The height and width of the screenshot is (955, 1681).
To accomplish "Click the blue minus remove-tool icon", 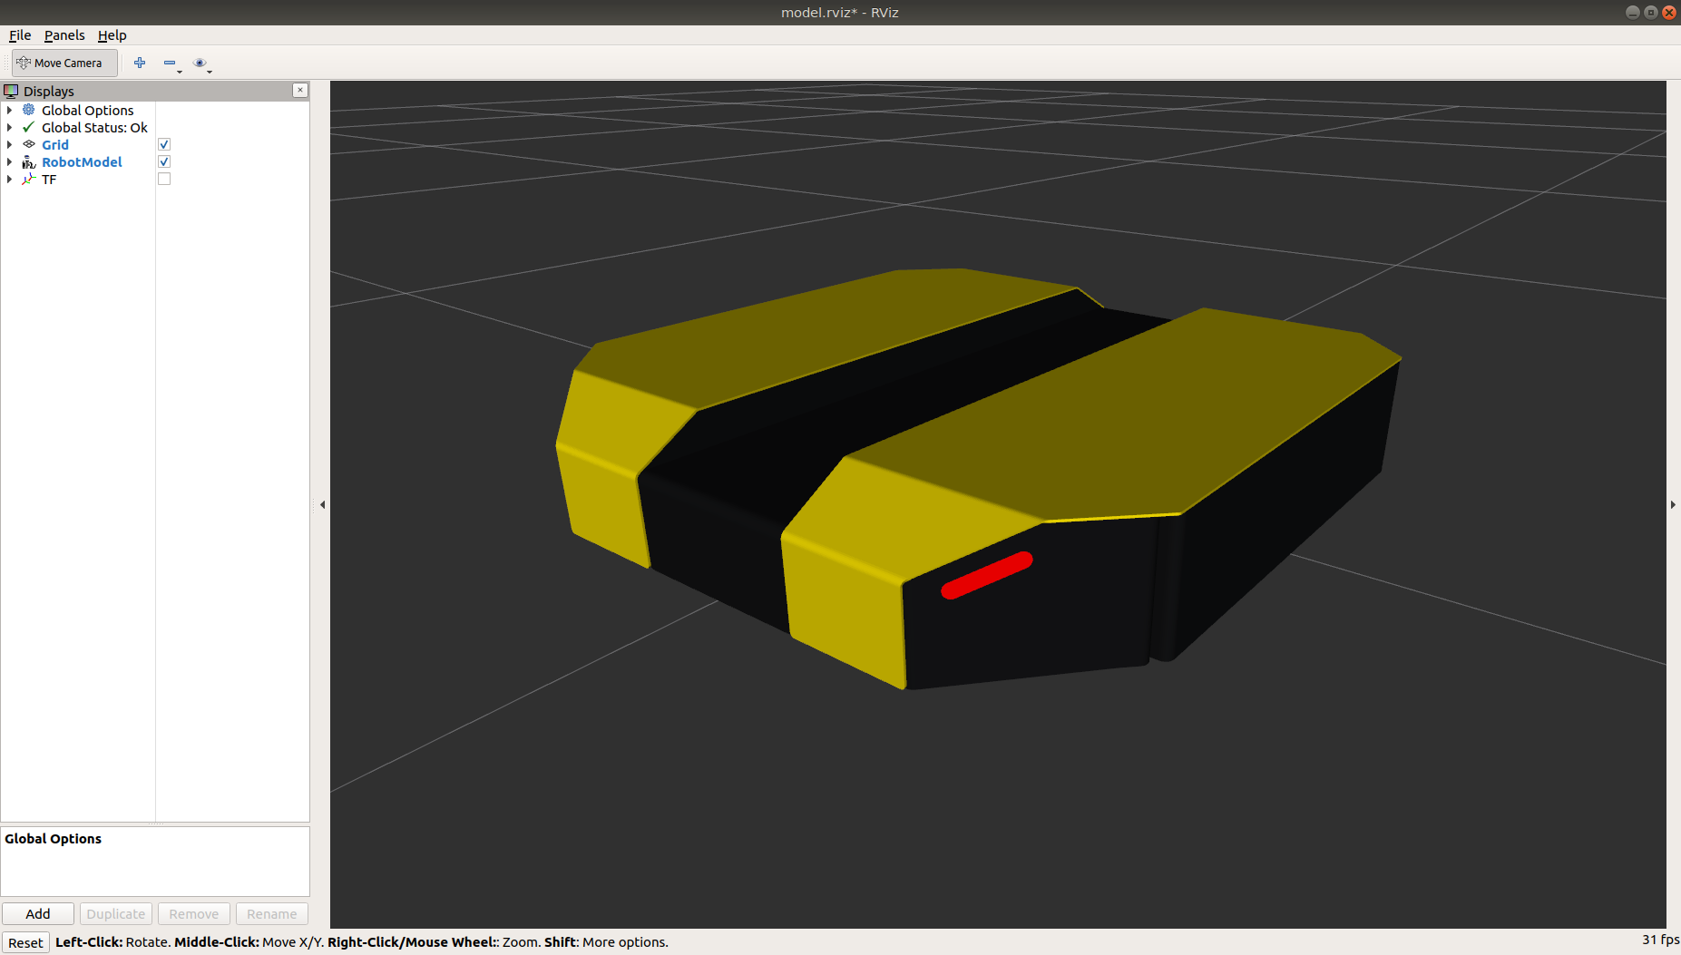I will [x=170, y=63].
